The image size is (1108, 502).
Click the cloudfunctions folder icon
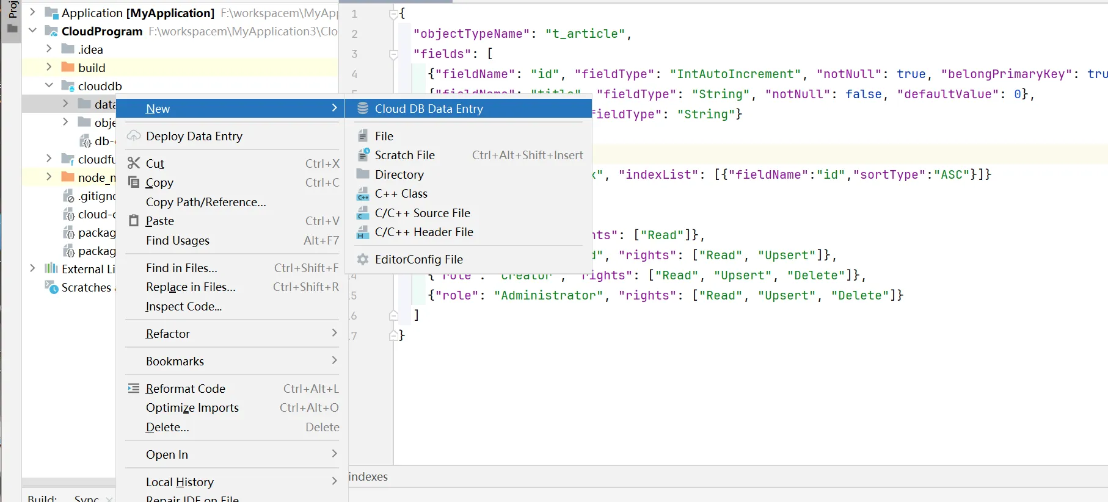pyautogui.click(x=68, y=159)
